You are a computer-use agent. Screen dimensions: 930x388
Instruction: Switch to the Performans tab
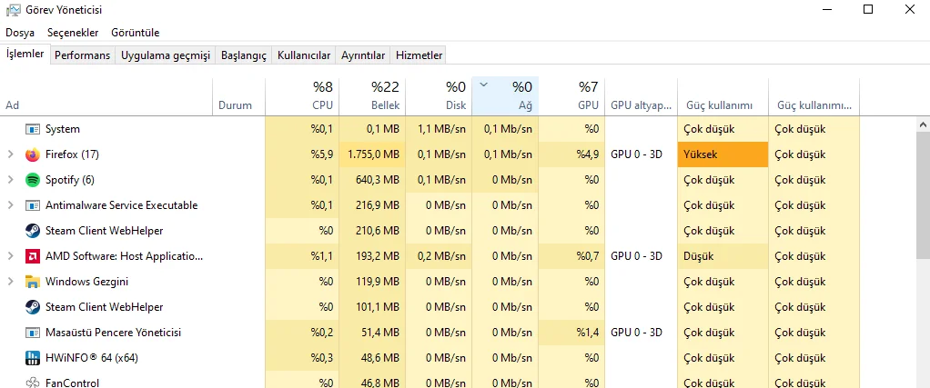82,55
